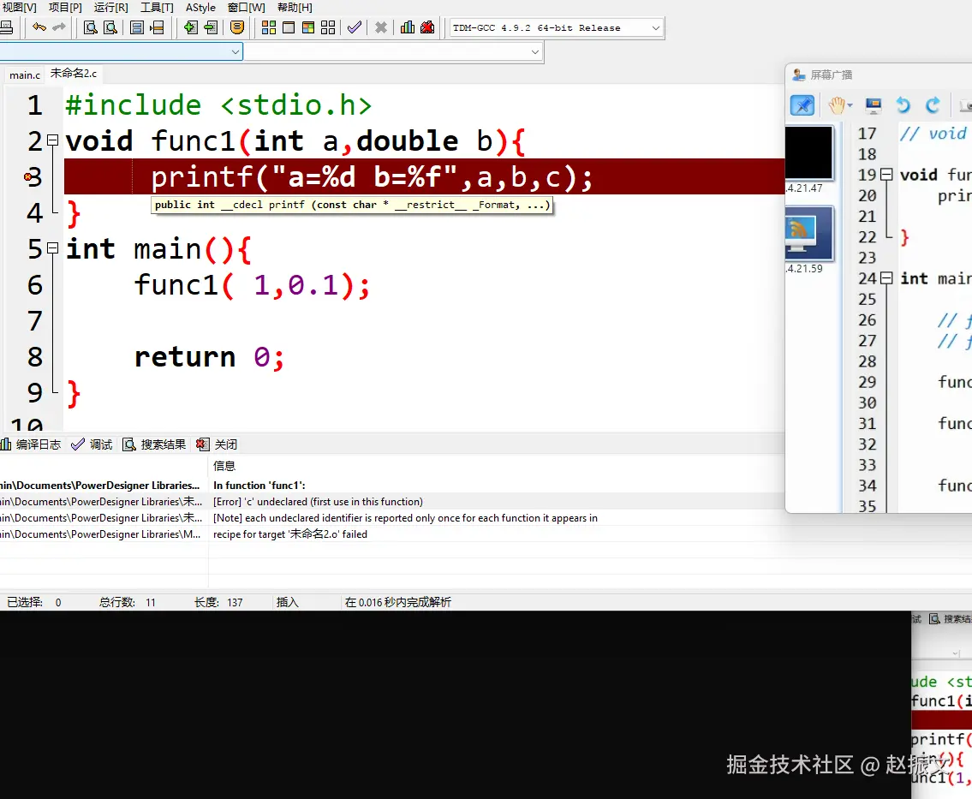This screenshot has height=799, width=972.
Task: Click the "return 0;" line in editor
Action: 209,357
